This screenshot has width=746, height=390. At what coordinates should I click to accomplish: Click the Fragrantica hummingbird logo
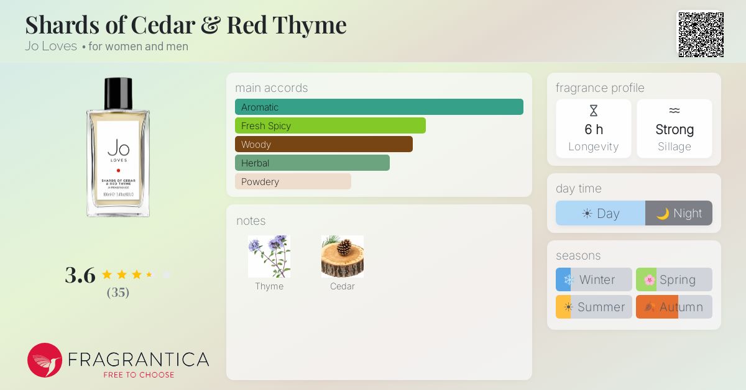tap(45, 360)
